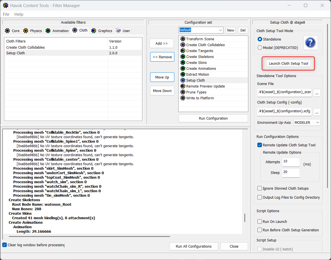Click the Scene File path field
The image size is (331, 260).
[284, 92]
